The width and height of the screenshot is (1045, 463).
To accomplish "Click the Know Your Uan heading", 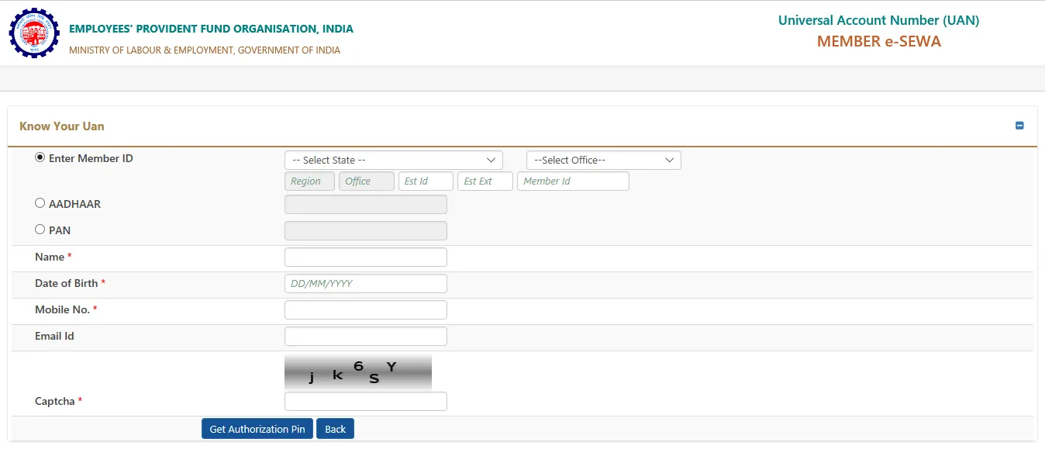I will pos(62,126).
